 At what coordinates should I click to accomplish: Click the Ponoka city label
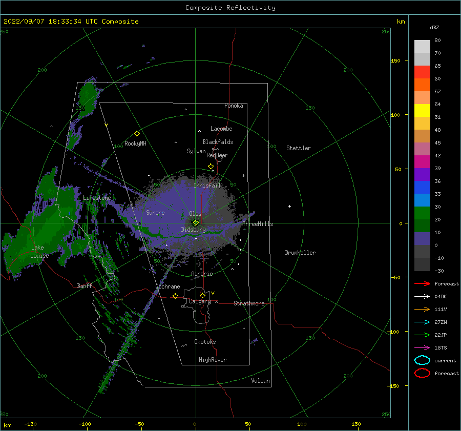[x=234, y=106]
